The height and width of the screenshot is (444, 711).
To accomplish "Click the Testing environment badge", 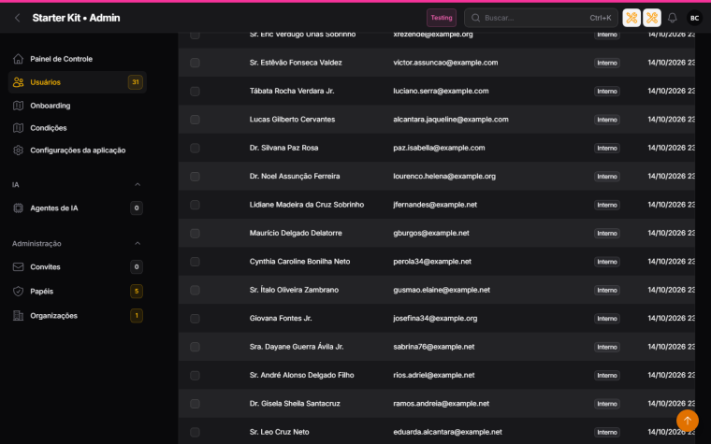I will pyautogui.click(x=442, y=18).
